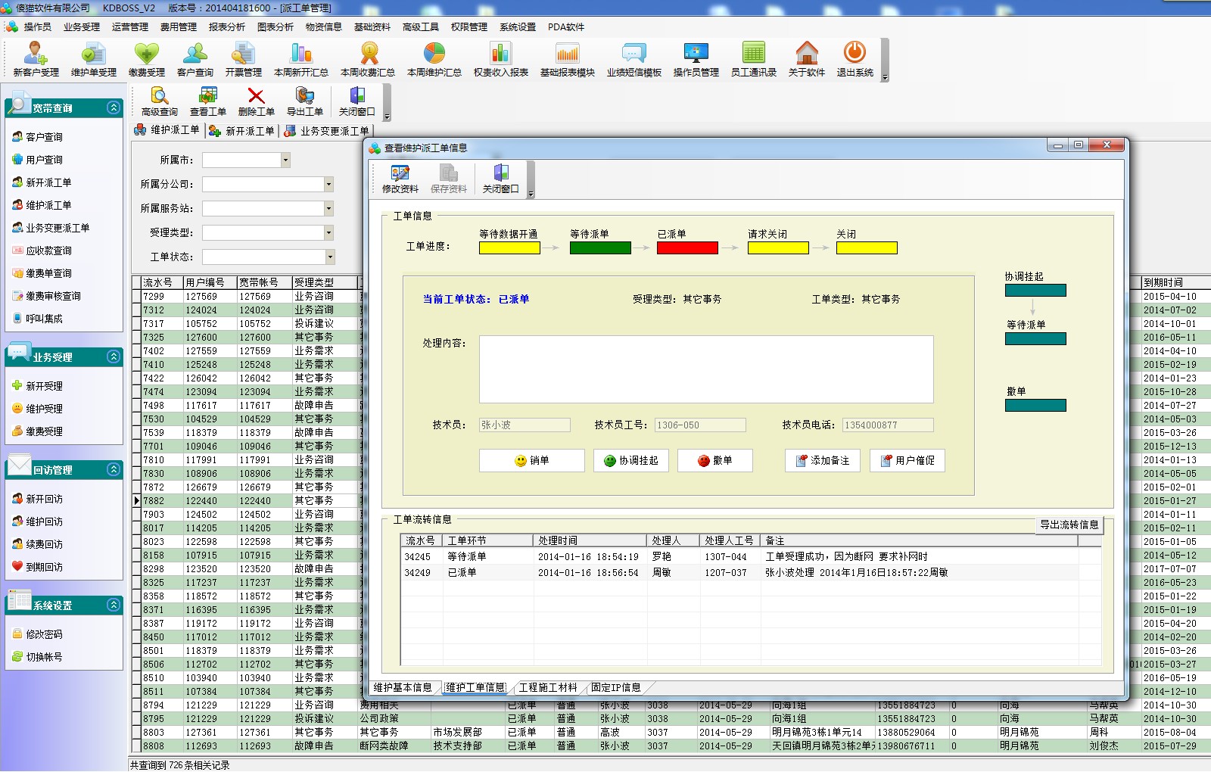Click 技术员工号 field
The image size is (1211, 772).
click(700, 425)
